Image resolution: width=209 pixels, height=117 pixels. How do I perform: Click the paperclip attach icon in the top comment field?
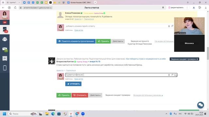pyautogui.click(x=172, y=26)
